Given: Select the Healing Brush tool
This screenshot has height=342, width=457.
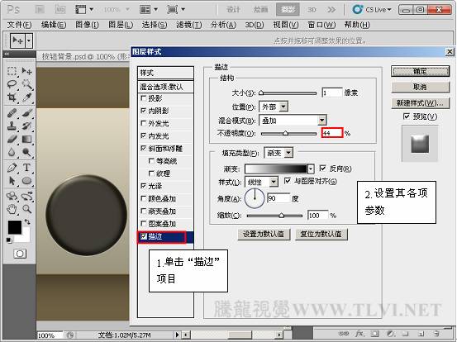Looking at the screenshot, I should click(12, 113).
